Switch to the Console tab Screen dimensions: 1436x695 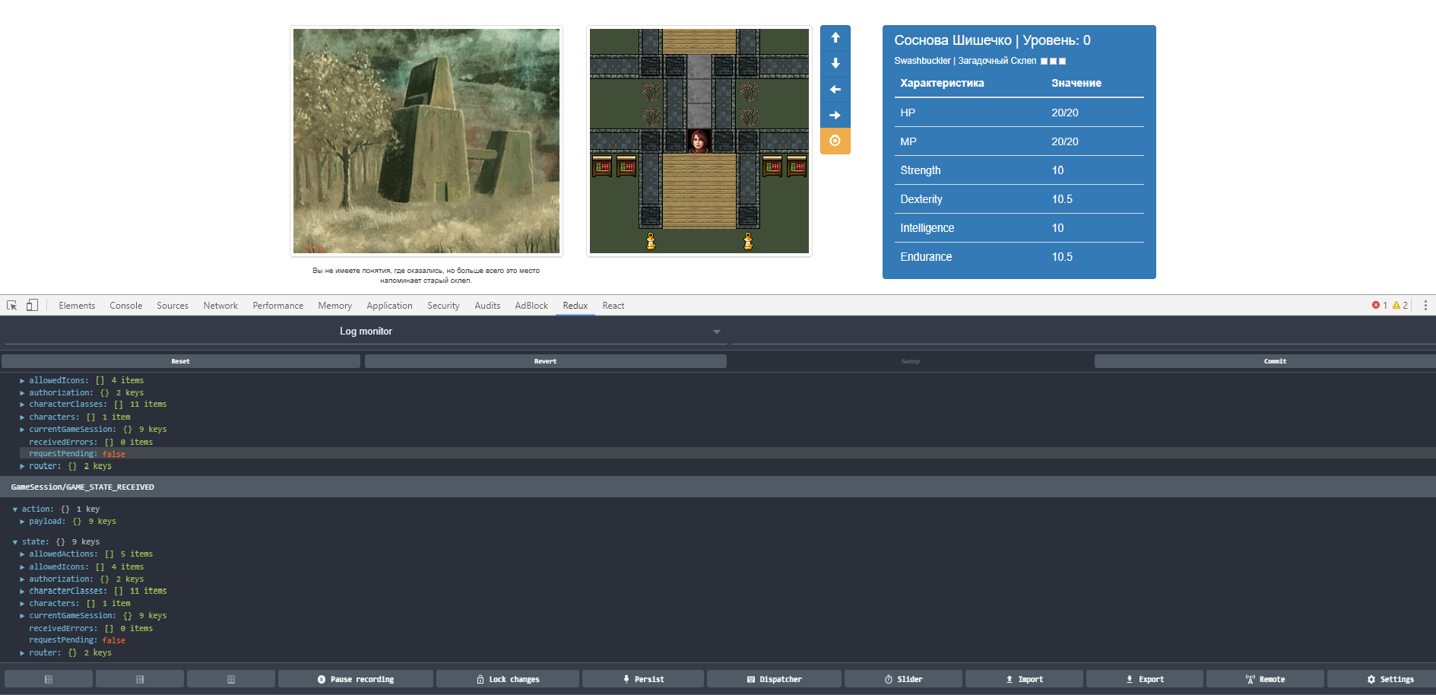(125, 306)
